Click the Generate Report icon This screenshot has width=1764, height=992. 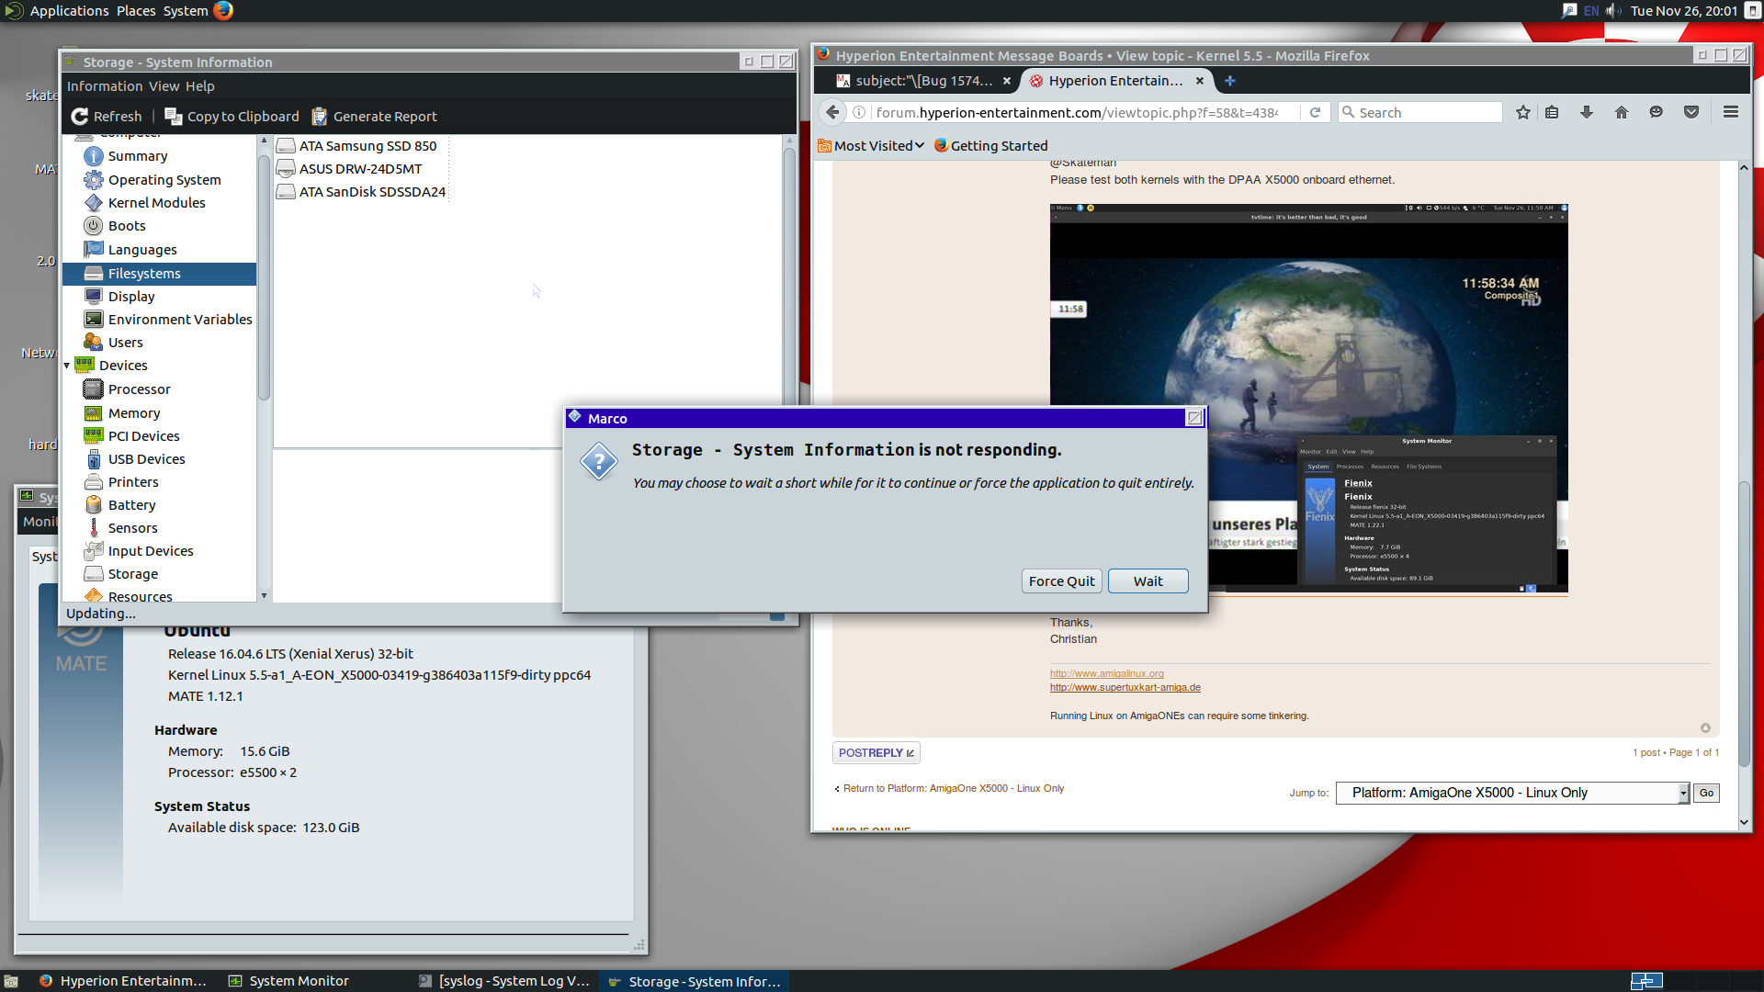(x=320, y=117)
